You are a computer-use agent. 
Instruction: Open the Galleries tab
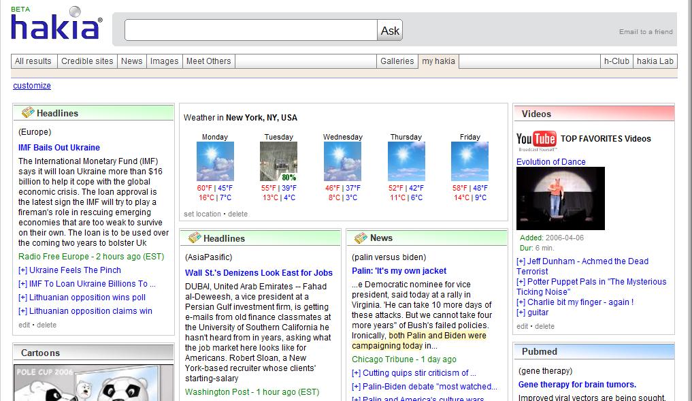tap(397, 61)
